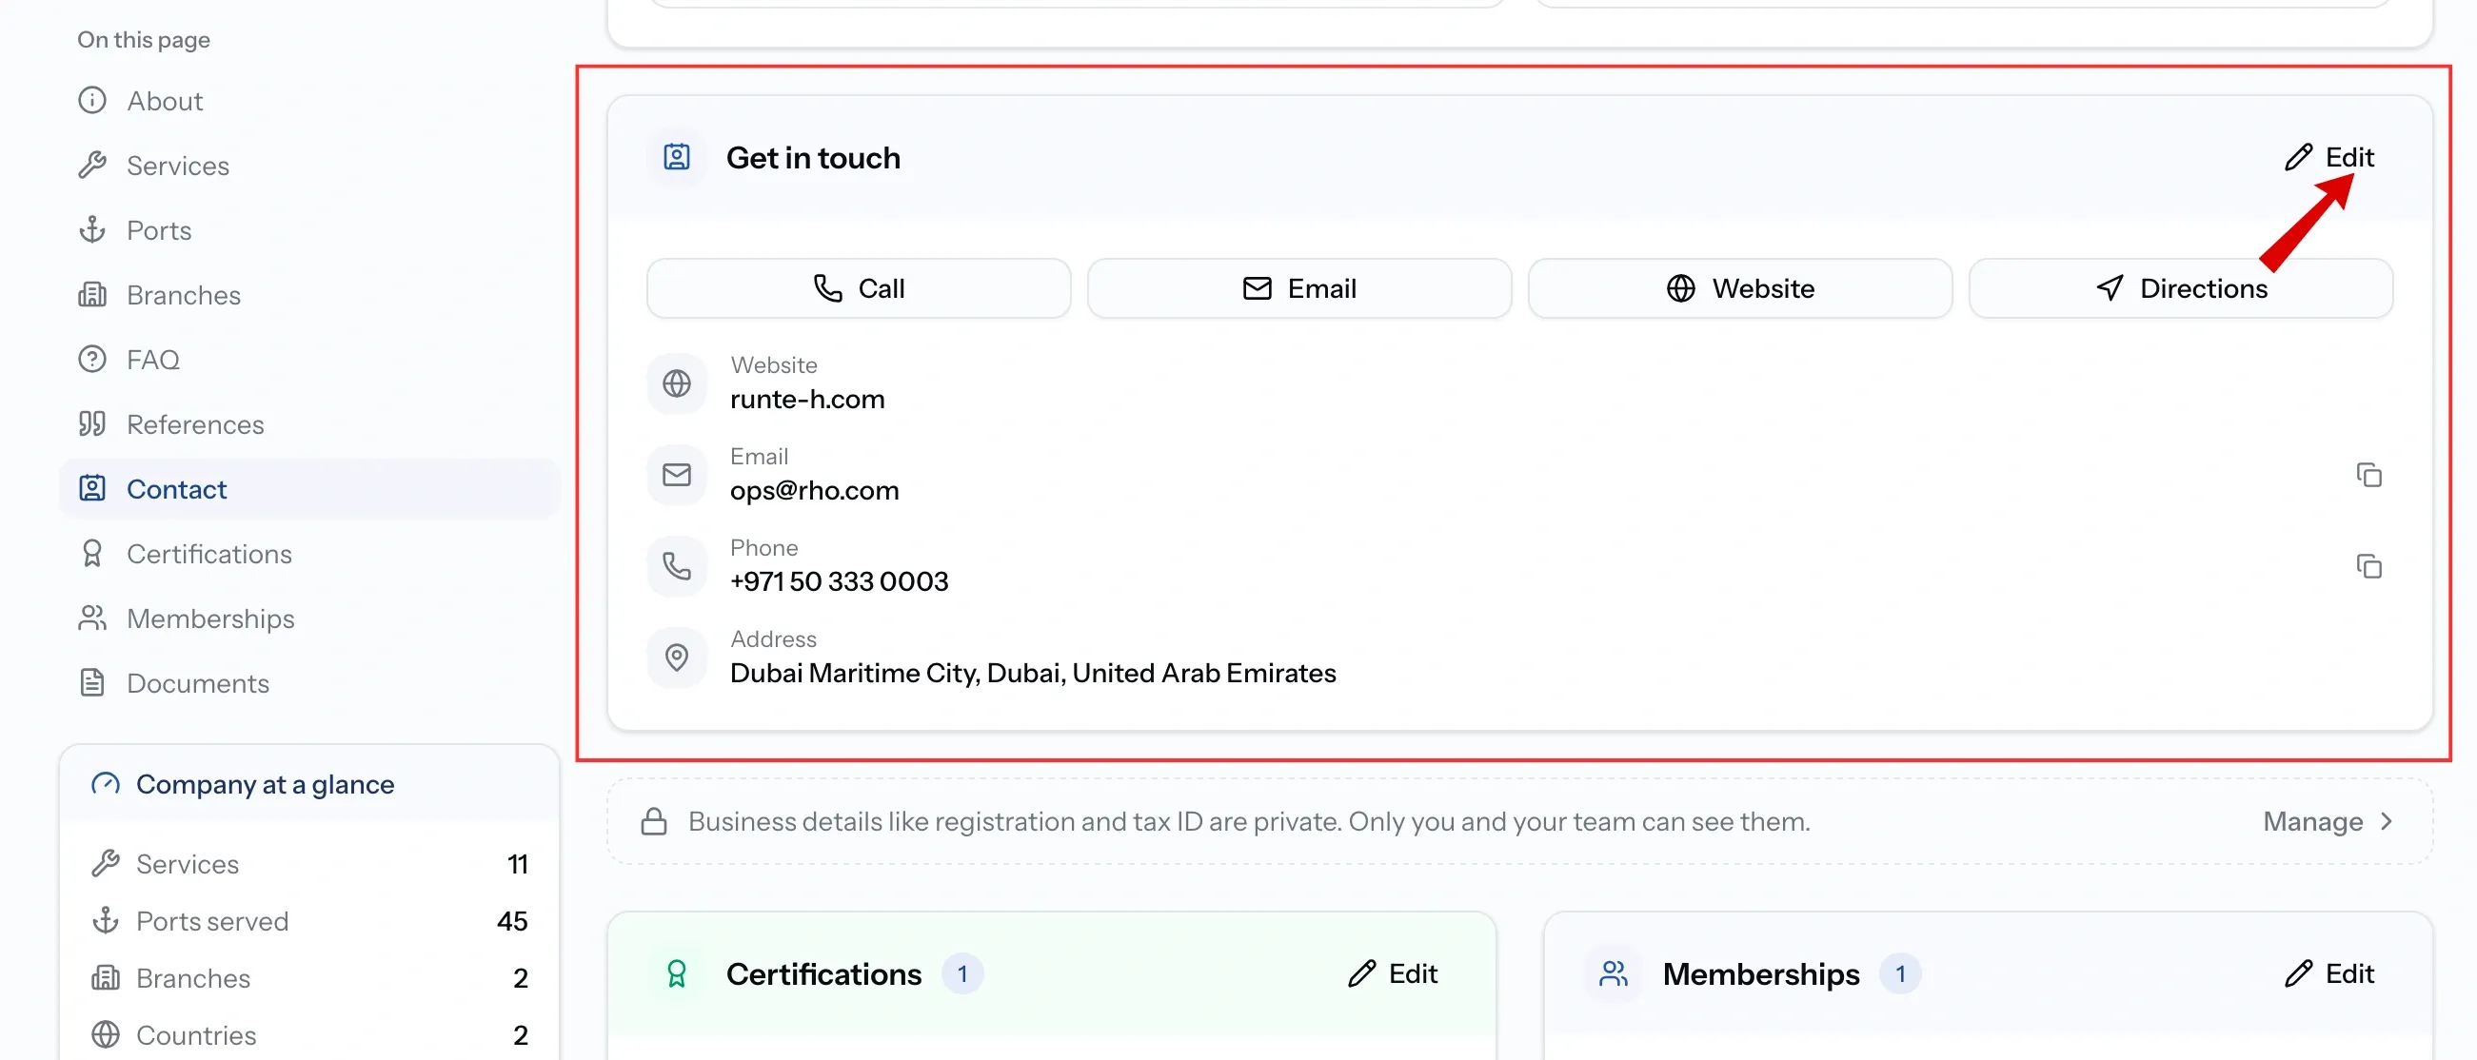Click the question mark icon next to FAQ
2477x1060 pixels.
coord(92,360)
